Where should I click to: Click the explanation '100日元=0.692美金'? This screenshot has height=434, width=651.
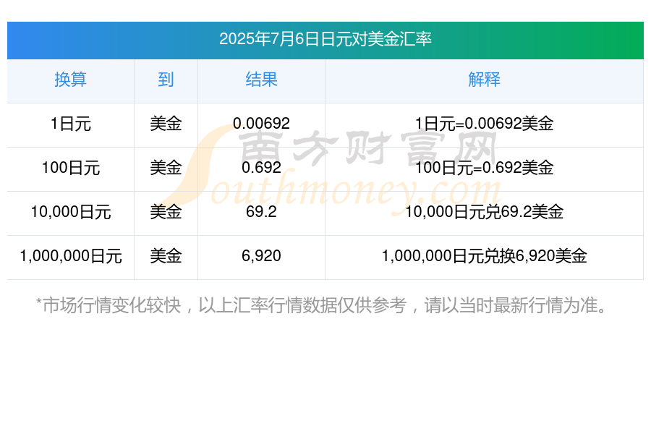[x=484, y=168]
